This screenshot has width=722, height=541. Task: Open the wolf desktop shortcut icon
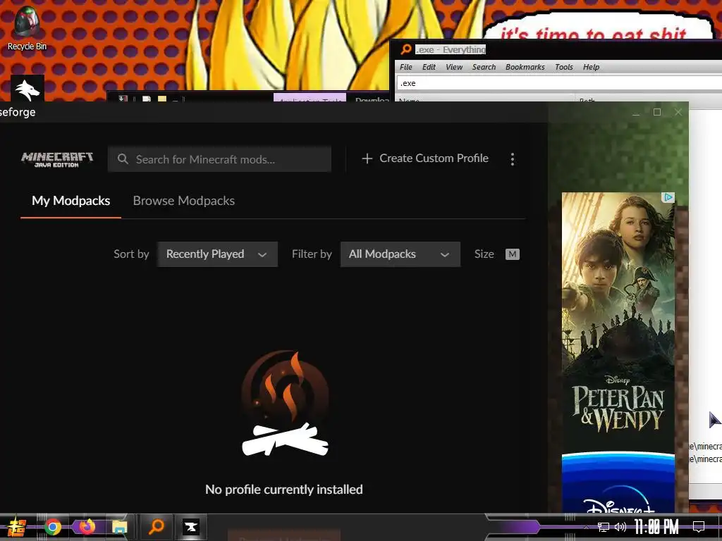27,89
